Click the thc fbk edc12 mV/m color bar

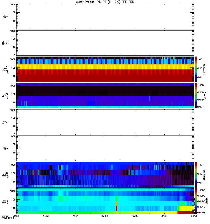click(196, 174)
